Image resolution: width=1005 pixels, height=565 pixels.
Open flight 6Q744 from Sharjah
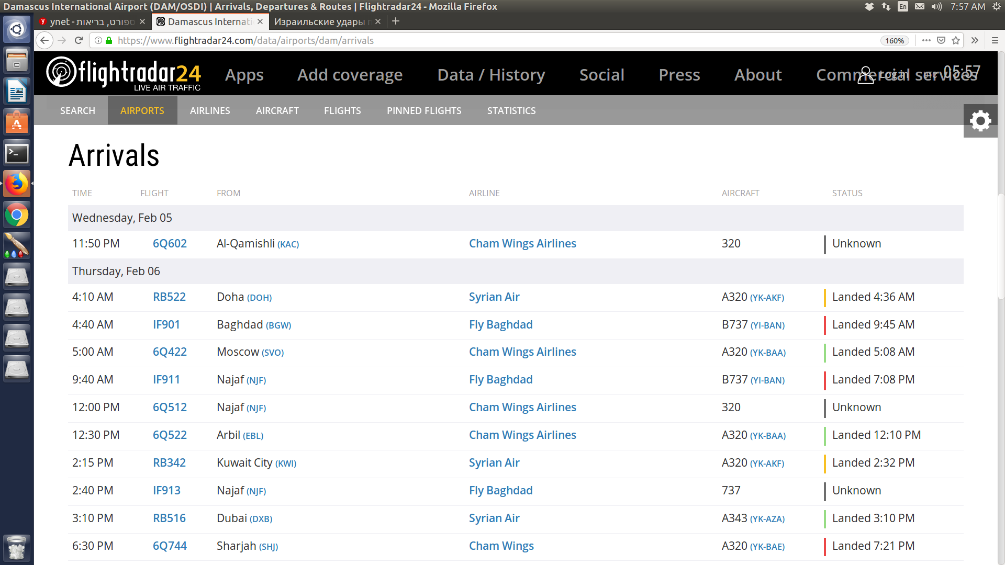tap(170, 546)
